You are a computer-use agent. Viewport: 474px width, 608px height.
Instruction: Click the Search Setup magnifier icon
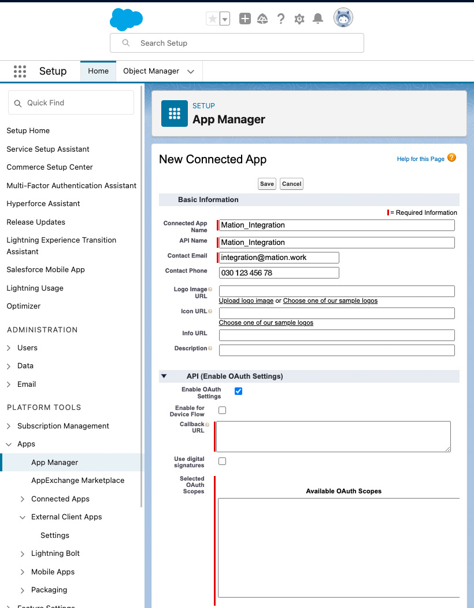(126, 43)
